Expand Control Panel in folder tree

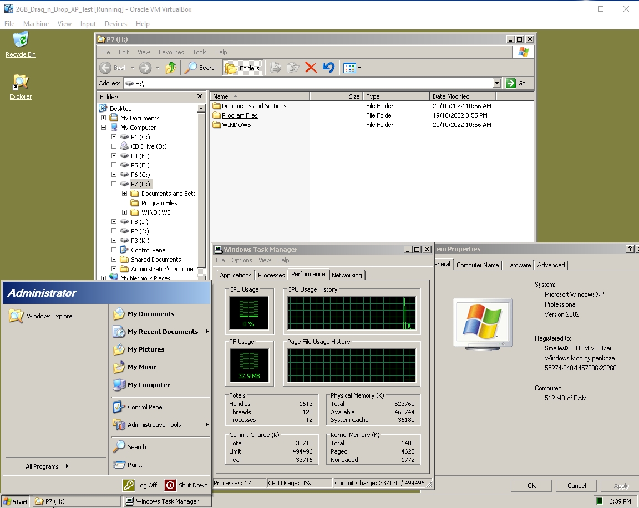click(x=114, y=250)
